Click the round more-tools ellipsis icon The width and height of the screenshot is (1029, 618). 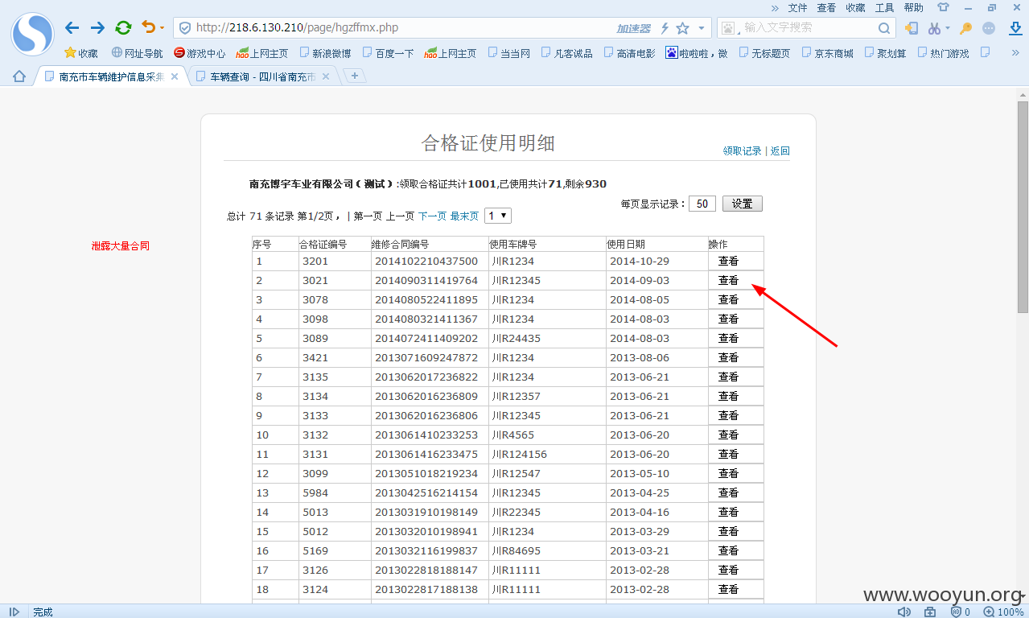point(989,28)
